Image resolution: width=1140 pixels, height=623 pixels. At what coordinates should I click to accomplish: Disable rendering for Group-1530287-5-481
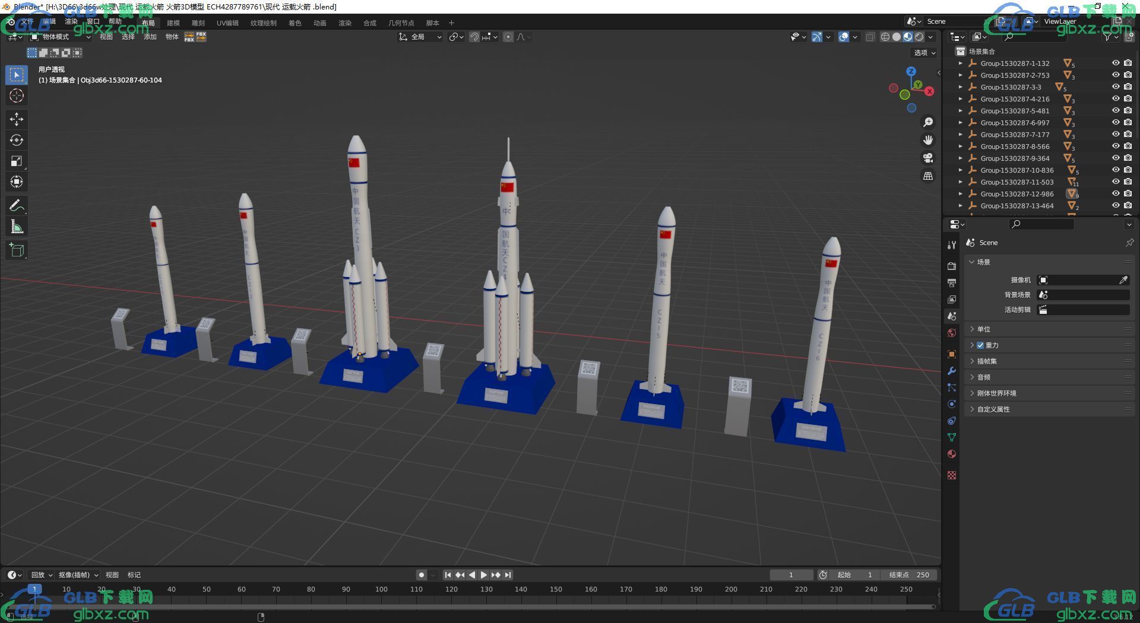[x=1128, y=110]
